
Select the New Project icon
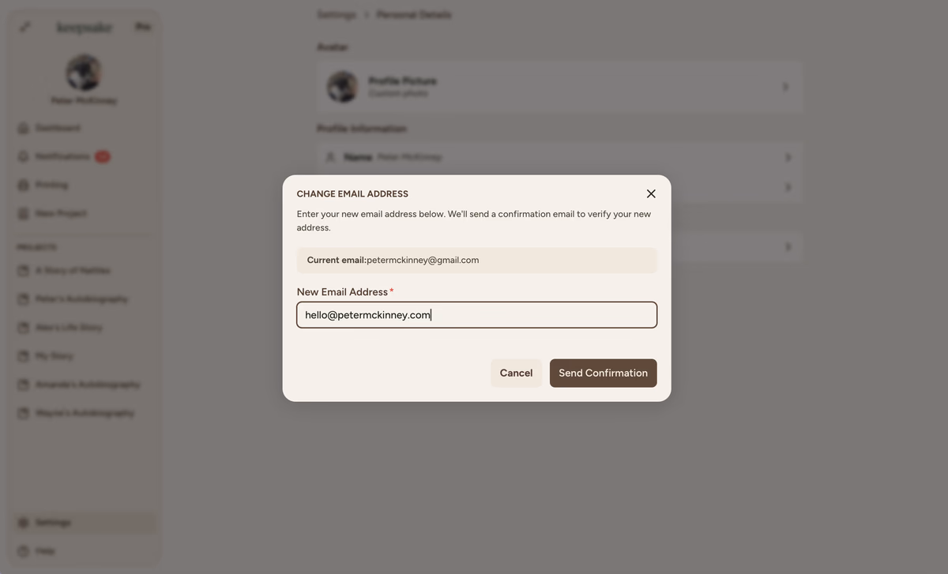tap(24, 213)
